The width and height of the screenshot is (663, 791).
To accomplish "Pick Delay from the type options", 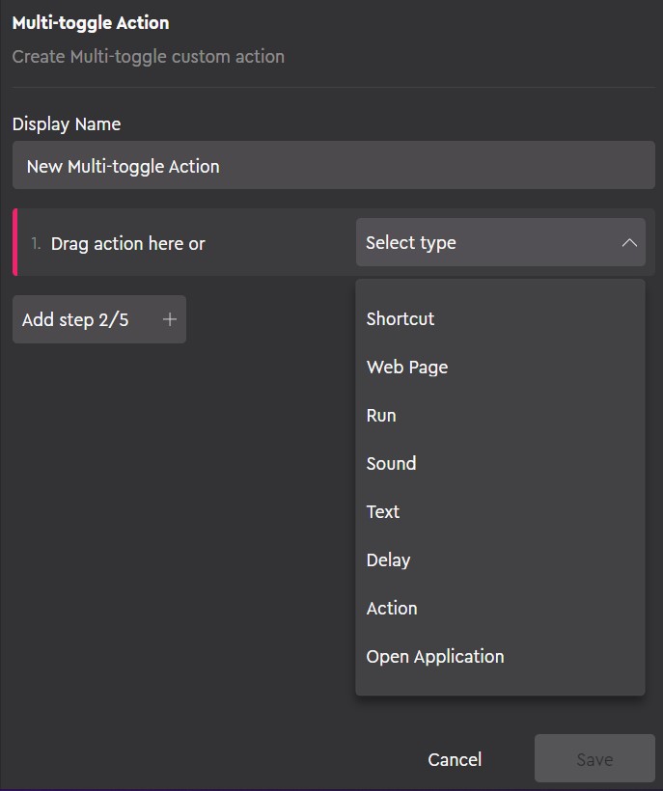I will tap(388, 559).
